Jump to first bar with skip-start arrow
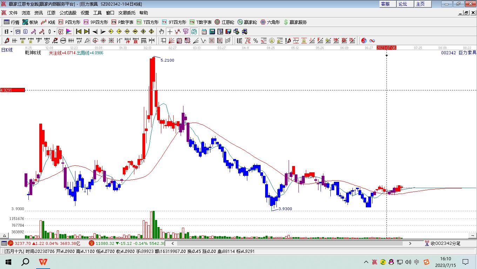This screenshot has height=269, width=477. [x=79, y=32]
